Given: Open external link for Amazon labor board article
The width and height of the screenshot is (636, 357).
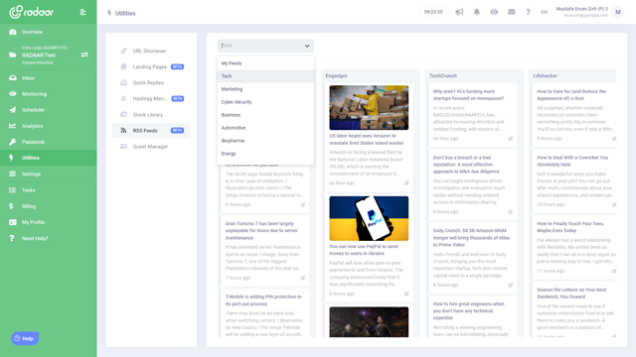Looking at the screenshot, I should (x=406, y=182).
